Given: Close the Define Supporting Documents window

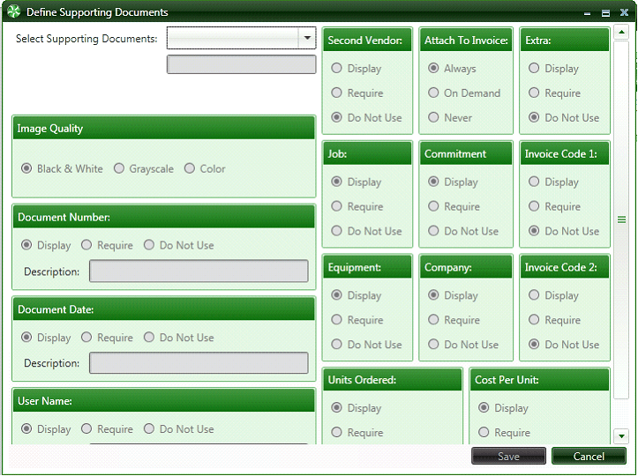Looking at the screenshot, I should pyautogui.click(x=624, y=12).
